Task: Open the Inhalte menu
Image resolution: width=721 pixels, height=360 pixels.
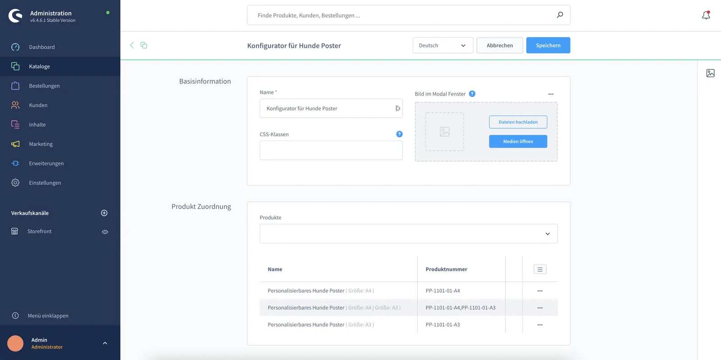Action: click(60, 124)
